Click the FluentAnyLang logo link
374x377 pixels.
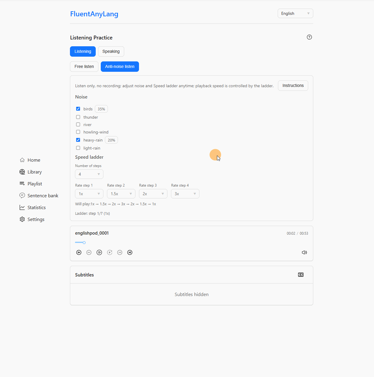click(94, 14)
